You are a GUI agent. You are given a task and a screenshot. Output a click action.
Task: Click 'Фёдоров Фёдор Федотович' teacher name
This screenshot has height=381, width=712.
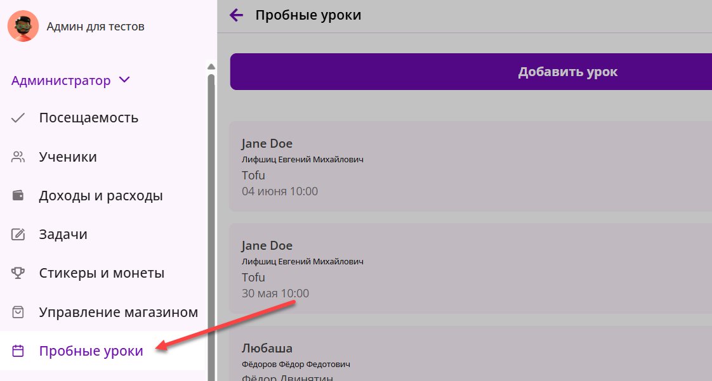coord(296,365)
